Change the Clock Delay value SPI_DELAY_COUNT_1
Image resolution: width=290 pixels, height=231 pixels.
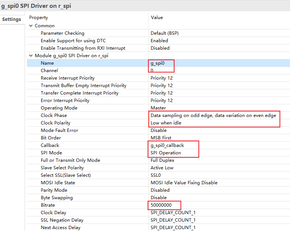click(x=173, y=213)
